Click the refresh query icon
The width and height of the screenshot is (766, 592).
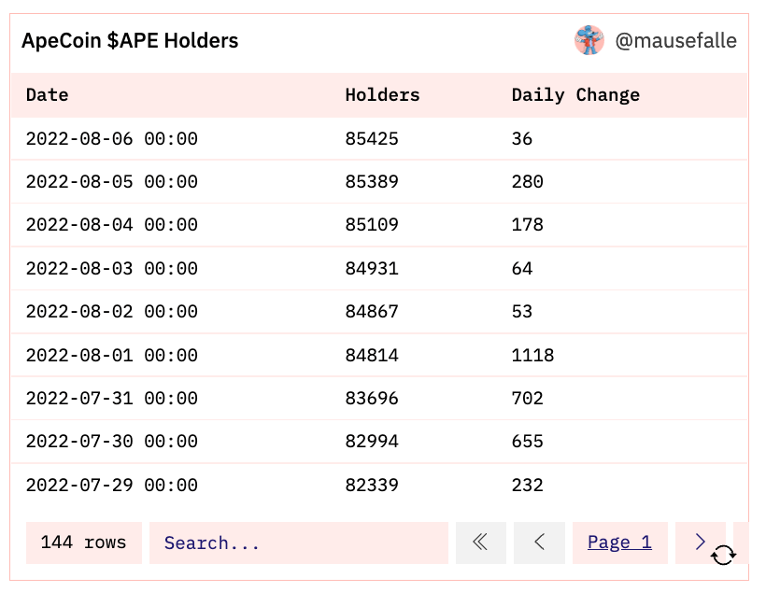[723, 555]
